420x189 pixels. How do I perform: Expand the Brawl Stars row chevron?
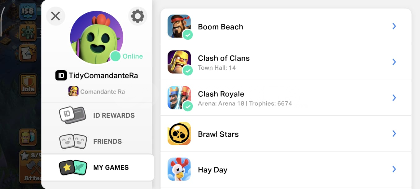(394, 134)
